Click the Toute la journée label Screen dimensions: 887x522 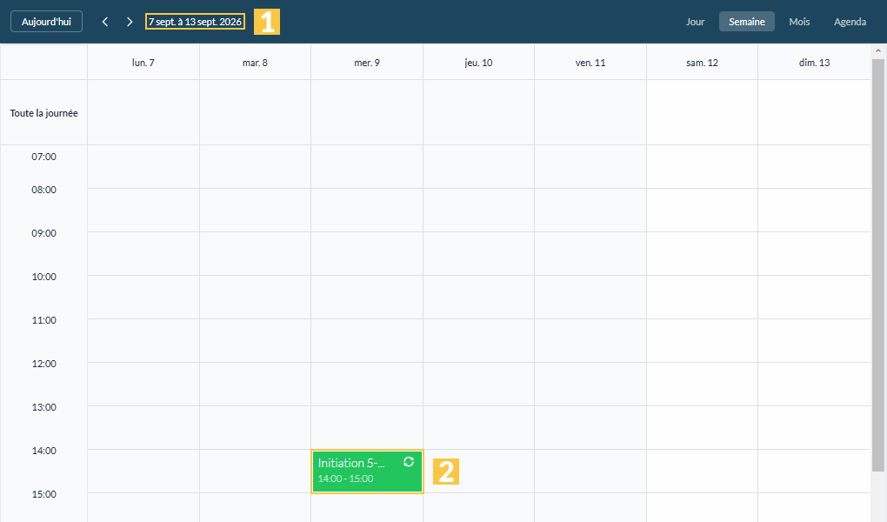(44, 113)
